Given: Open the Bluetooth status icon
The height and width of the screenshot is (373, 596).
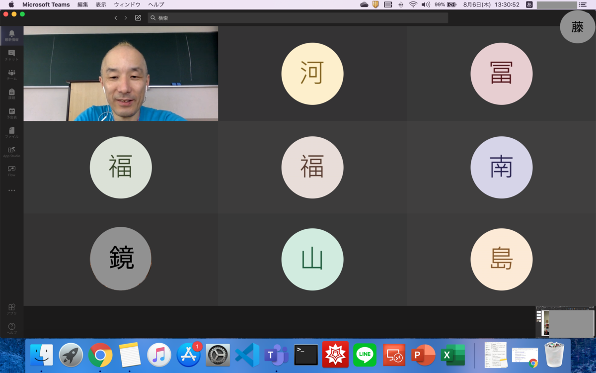Looking at the screenshot, I should pos(401,4).
